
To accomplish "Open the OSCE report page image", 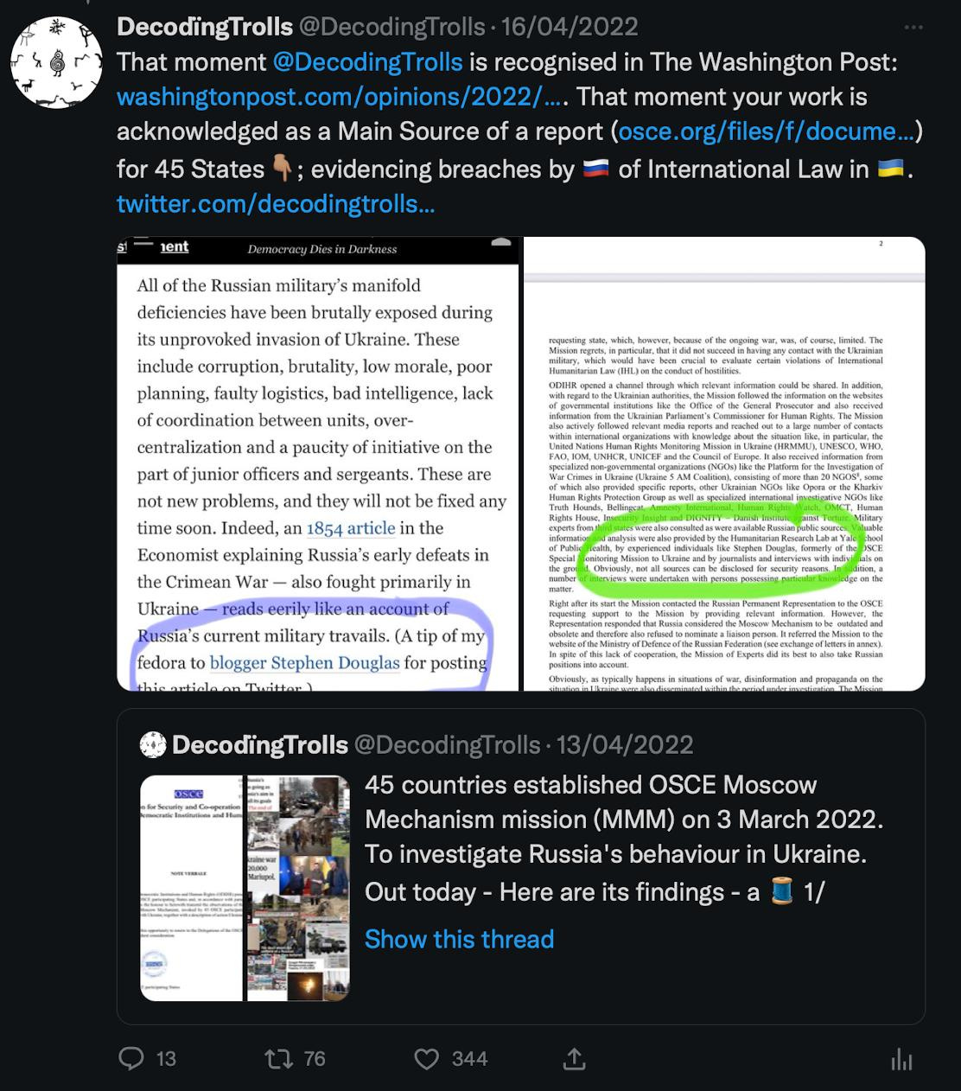I will pos(724,463).
